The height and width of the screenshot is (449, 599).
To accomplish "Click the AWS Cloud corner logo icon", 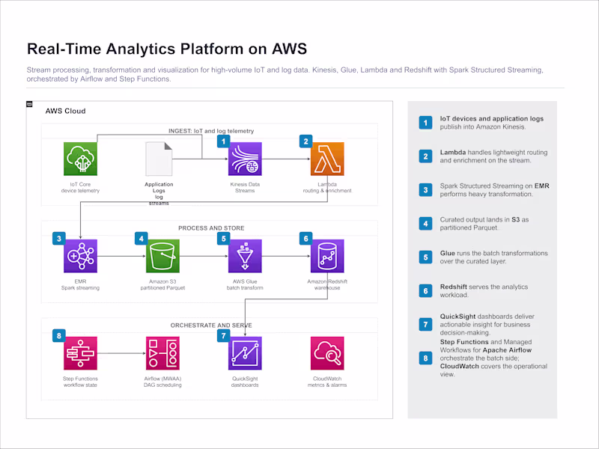I will point(29,104).
